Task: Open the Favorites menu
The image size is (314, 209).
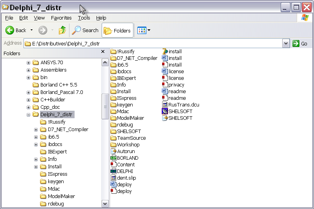Action: click(x=61, y=18)
